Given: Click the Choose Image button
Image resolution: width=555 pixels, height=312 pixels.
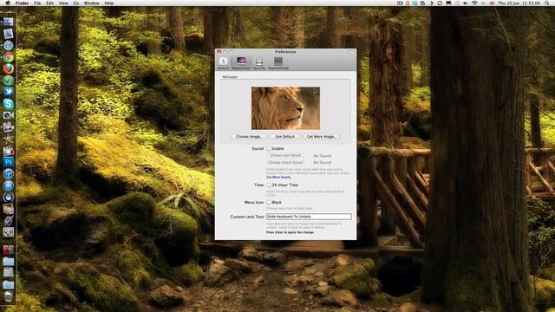Looking at the screenshot, I should 249,136.
